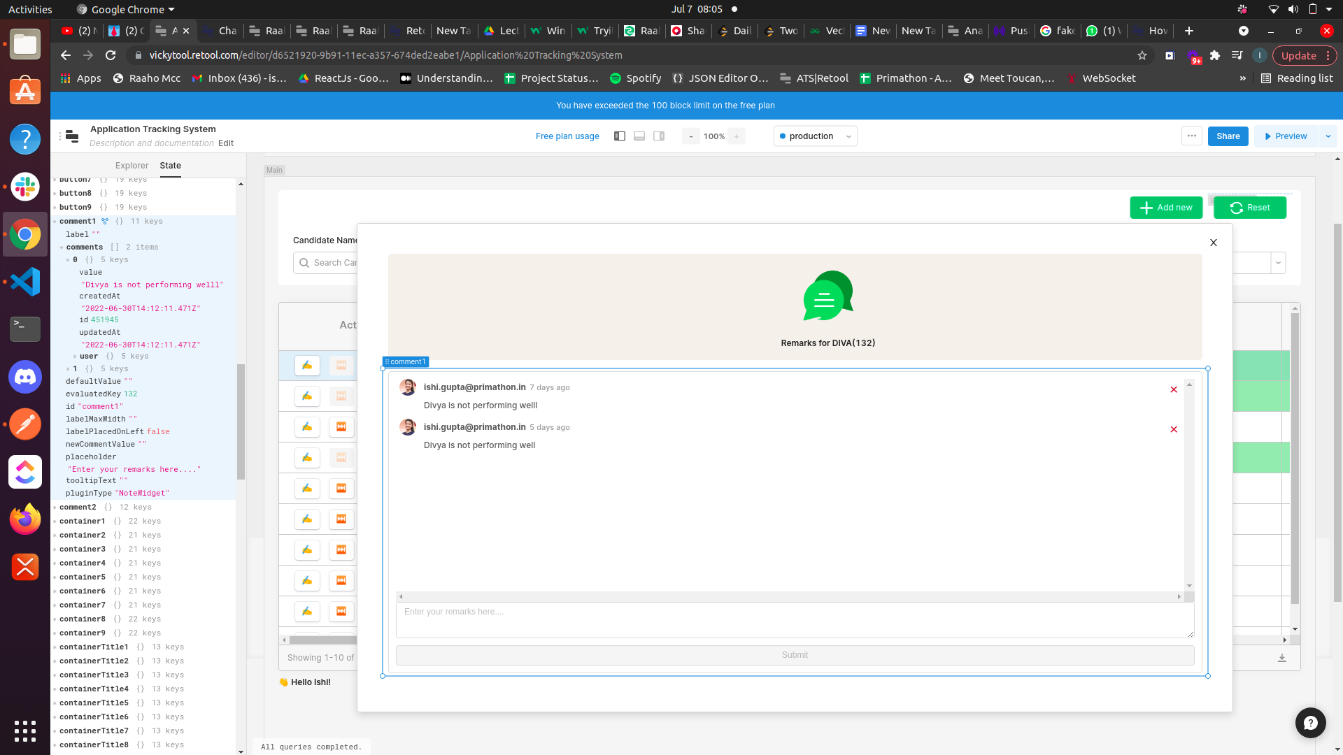
Task: Open Chrome extensions puzzle icon
Action: pos(1215,55)
